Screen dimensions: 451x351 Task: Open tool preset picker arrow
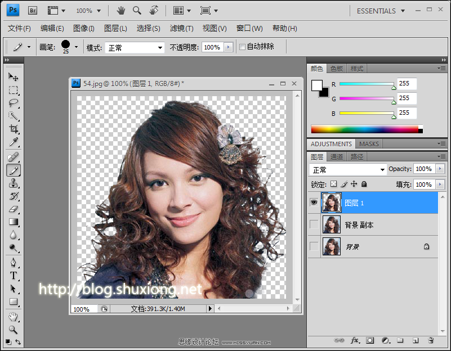tap(29, 47)
